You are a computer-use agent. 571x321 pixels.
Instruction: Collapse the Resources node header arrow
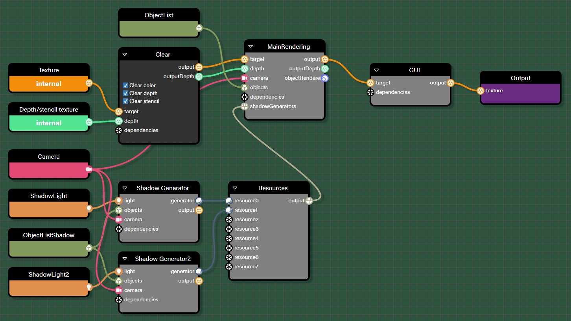coord(234,188)
